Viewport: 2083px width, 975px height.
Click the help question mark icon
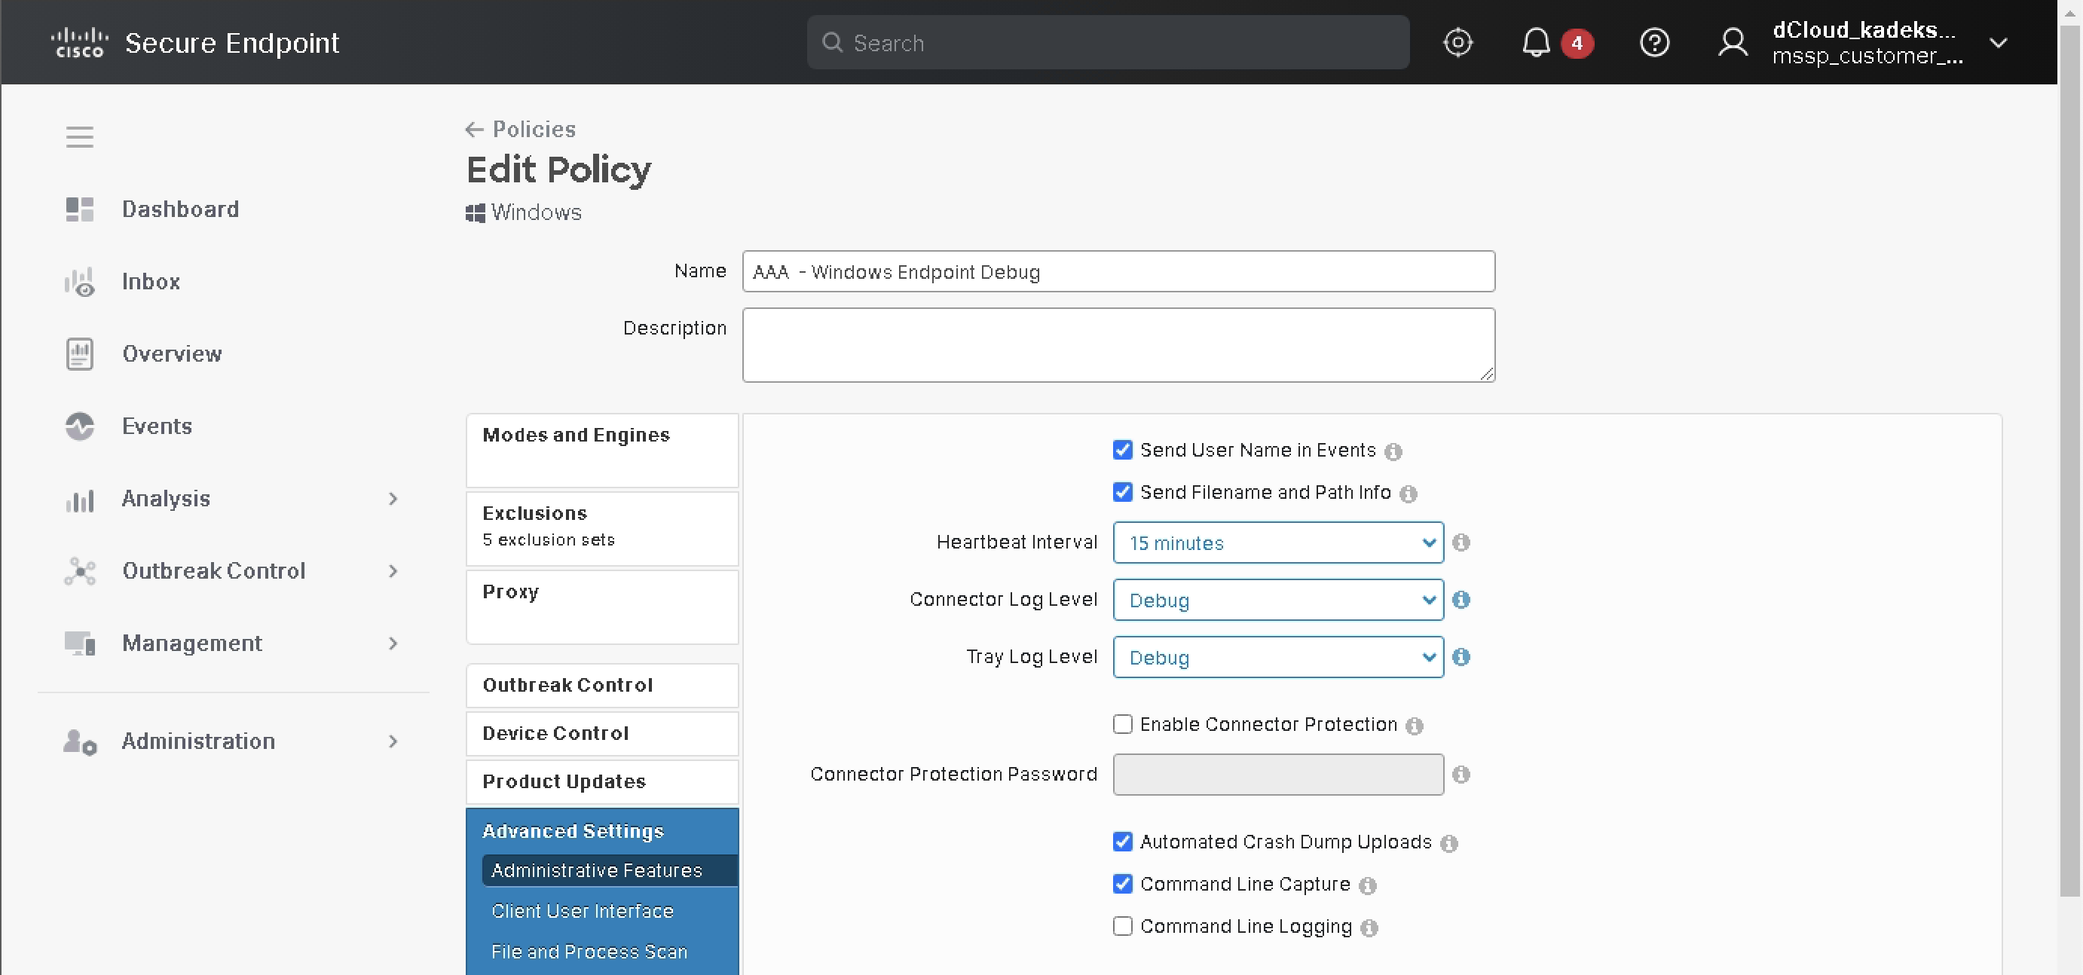(1653, 43)
